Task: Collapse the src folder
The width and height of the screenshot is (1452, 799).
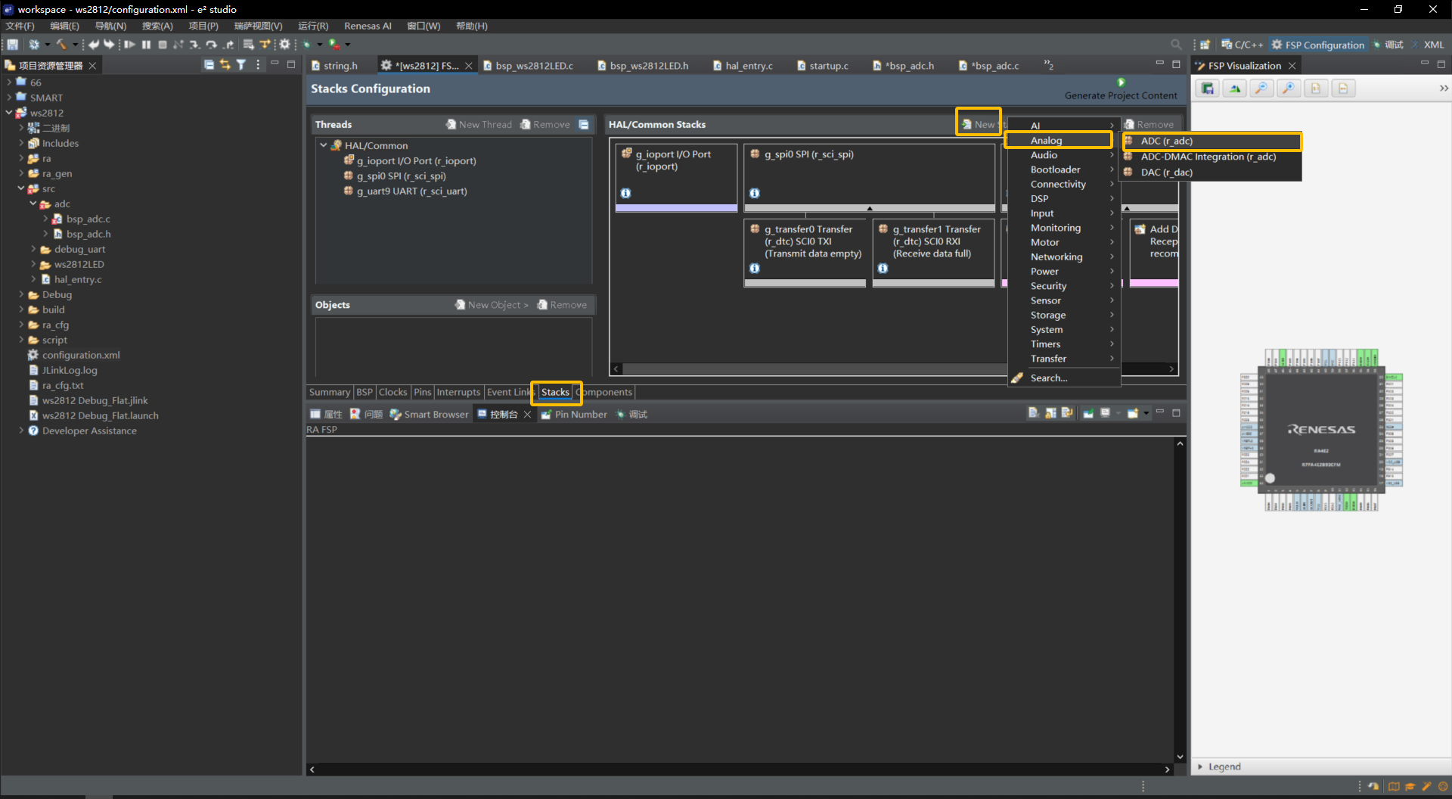Action: (x=21, y=188)
